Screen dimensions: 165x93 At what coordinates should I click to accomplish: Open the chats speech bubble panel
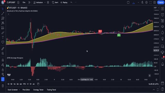coord(162,46)
